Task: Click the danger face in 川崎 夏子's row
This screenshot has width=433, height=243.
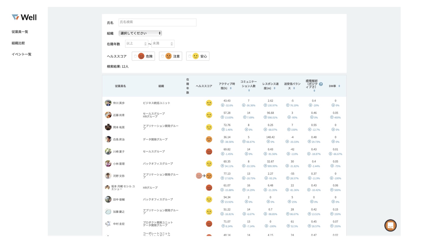Action: tap(209, 152)
